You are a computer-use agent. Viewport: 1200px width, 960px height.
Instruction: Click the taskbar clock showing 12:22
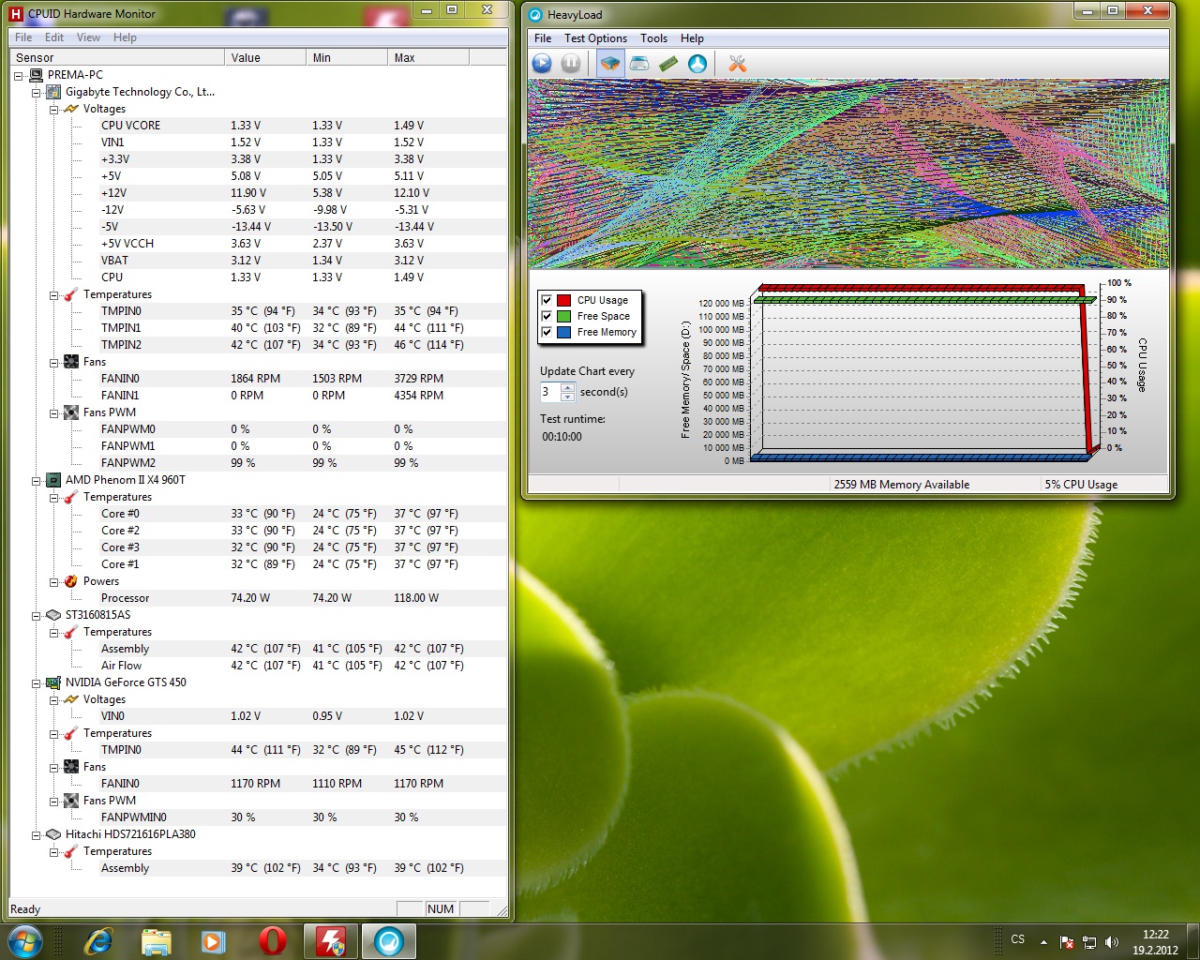point(1155,942)
